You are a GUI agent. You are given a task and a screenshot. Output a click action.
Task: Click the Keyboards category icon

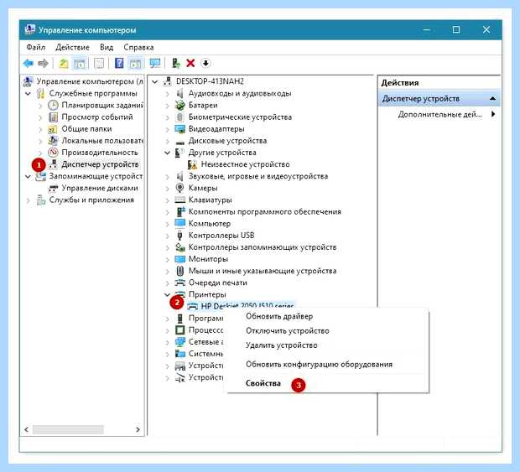pos(179,200)
